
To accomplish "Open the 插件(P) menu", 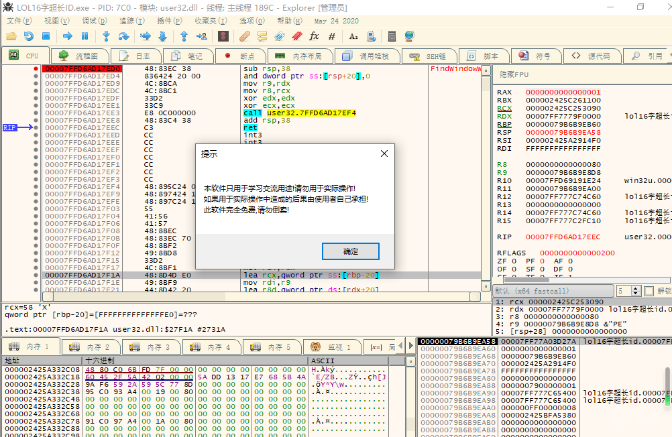I will tap(170, 21).
